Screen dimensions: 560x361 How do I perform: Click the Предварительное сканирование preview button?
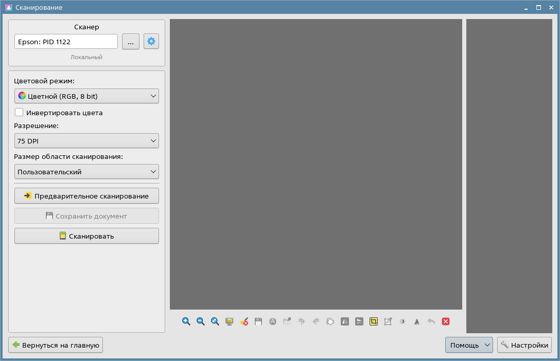tap(86, 196)
